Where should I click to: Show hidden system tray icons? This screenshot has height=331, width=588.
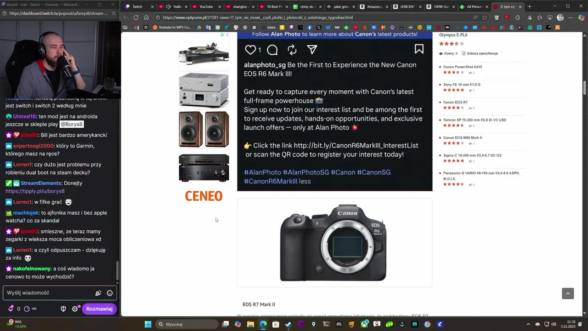pos(528,324)
